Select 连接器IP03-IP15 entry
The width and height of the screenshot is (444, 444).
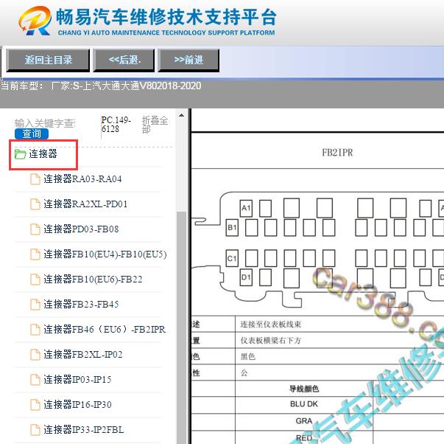click(77, 380)
